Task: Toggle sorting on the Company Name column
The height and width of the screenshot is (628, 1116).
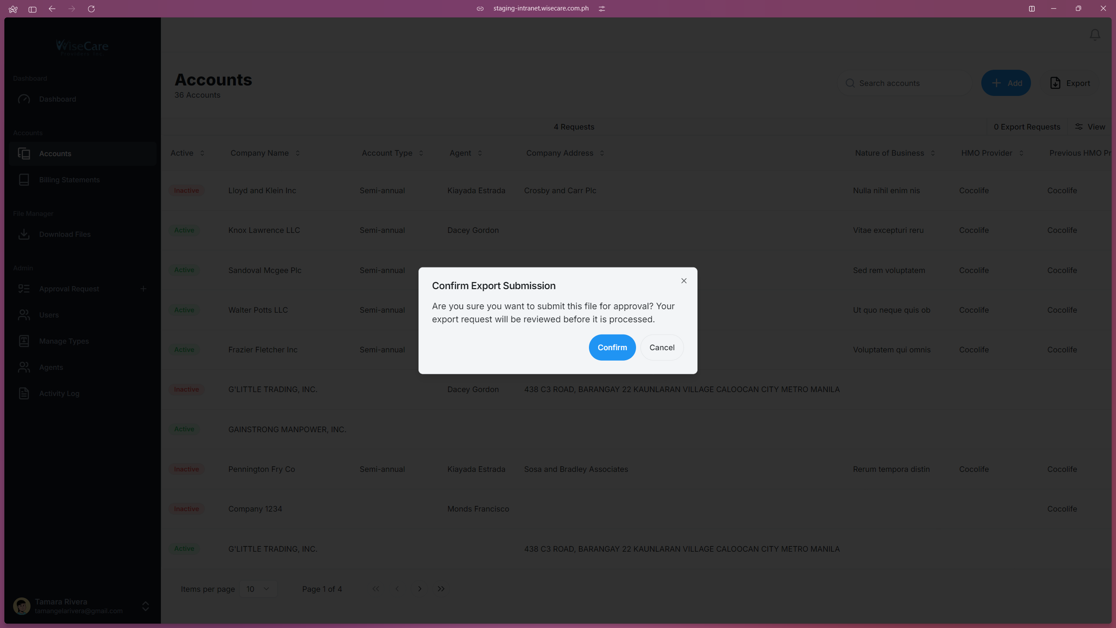Action: click(298, 153)
